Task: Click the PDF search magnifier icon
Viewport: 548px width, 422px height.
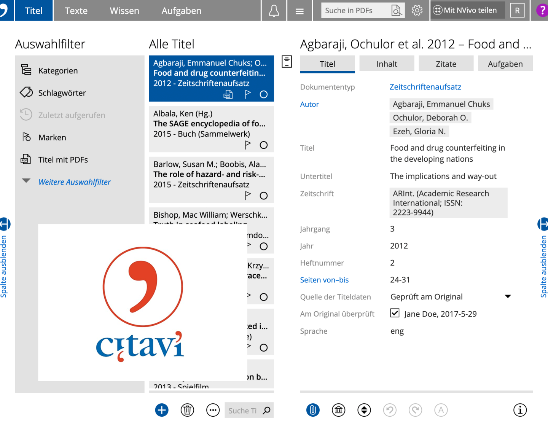Action: pyautogui.click(x=396, y=11)
